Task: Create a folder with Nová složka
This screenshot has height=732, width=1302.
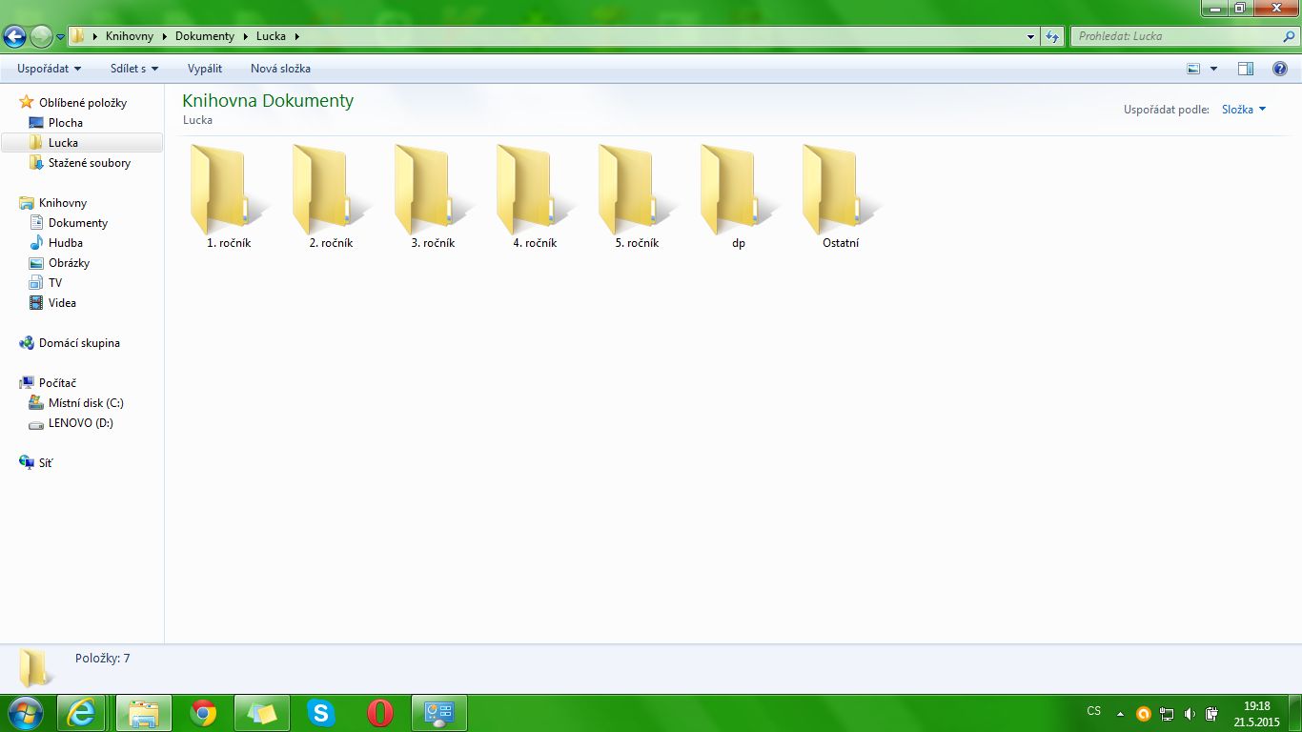Action: coord(280,69)
